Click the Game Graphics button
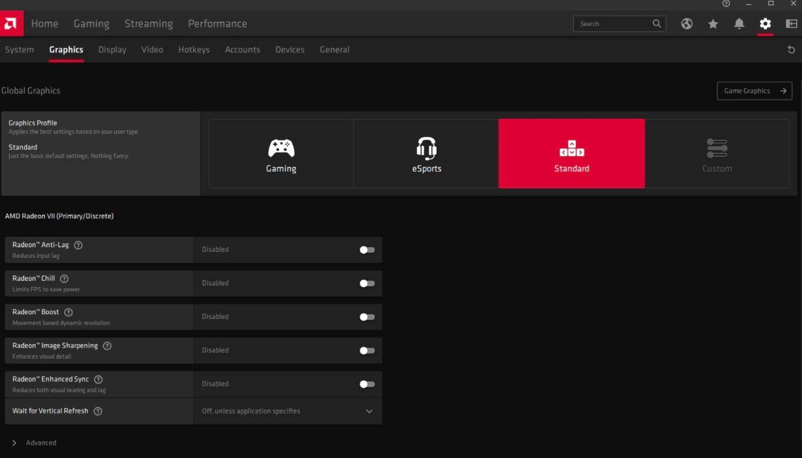 tap(754, 91)
